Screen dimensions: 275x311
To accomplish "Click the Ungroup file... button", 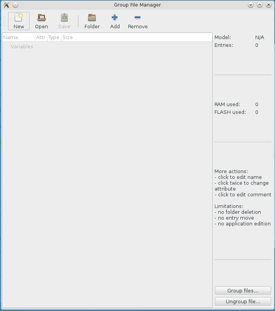I will click(x=243, y=301).
